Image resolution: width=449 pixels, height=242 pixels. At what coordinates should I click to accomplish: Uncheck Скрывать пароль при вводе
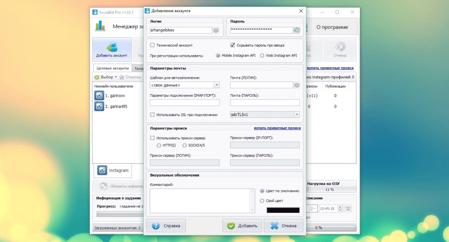[232, 45]
